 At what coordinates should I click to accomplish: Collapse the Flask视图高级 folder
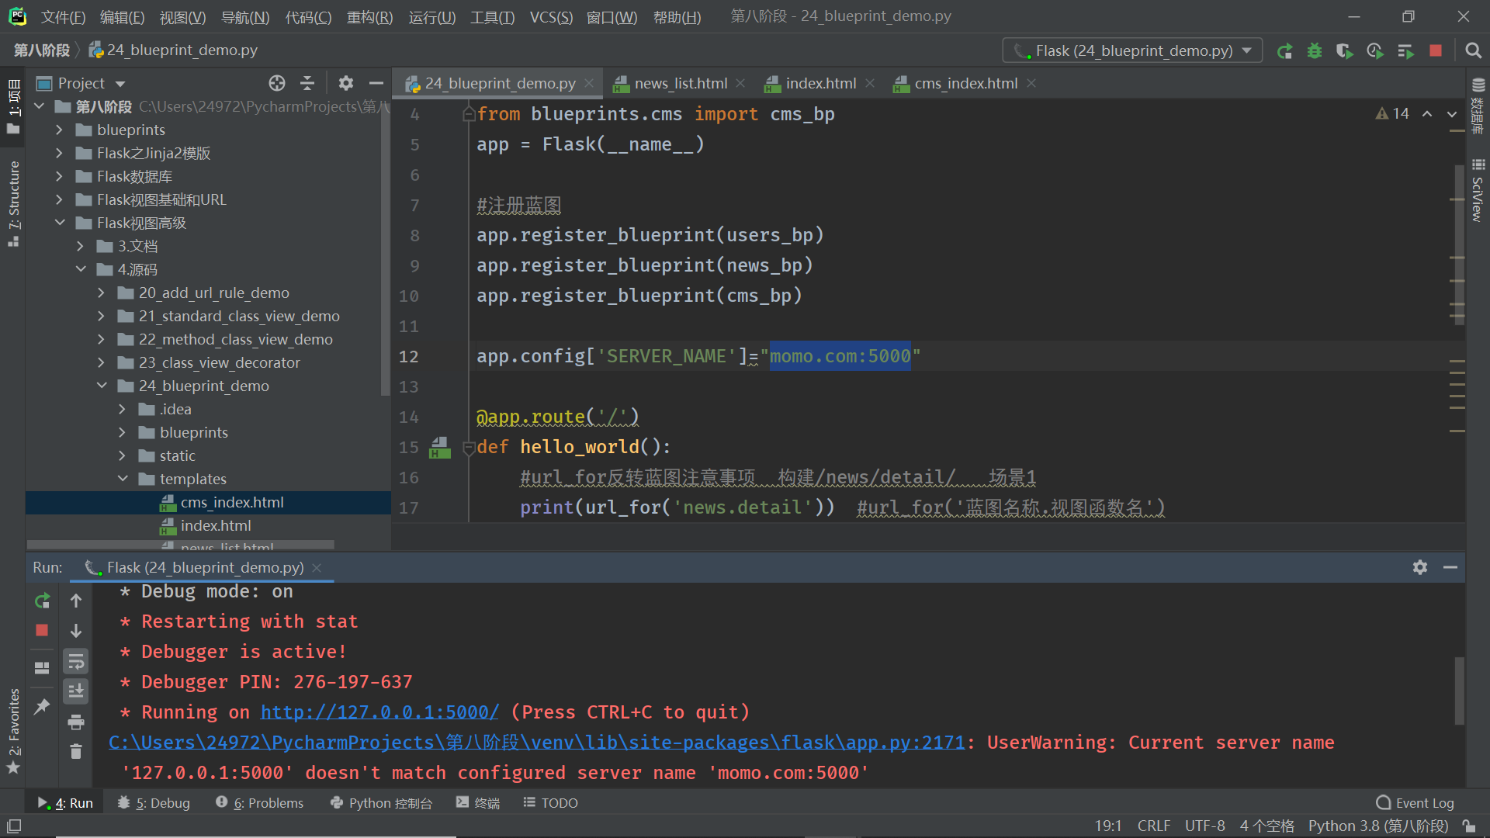59,223
